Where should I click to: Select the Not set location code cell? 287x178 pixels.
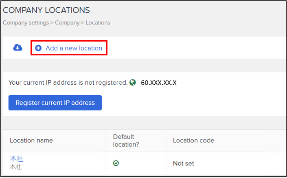tap(184, 163)
